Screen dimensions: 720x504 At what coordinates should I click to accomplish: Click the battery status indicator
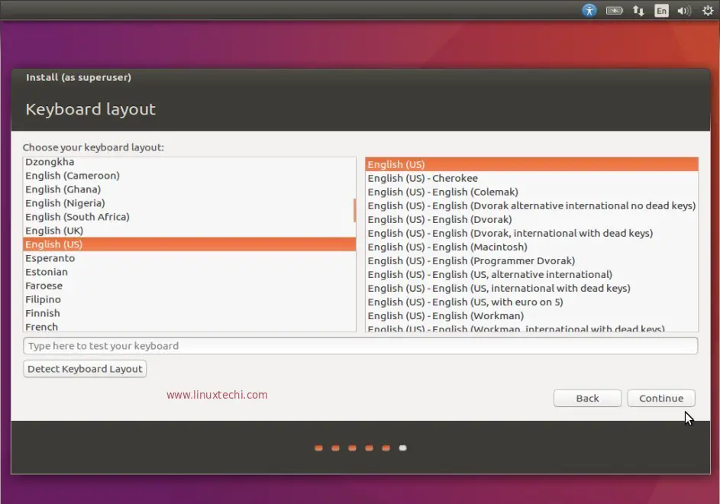click(x=614, y=10)
